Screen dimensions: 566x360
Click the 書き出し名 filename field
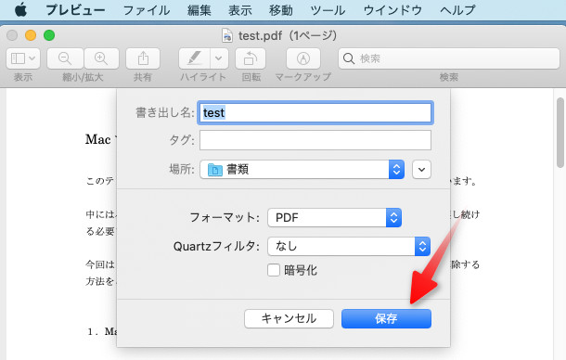click(315, 112)
